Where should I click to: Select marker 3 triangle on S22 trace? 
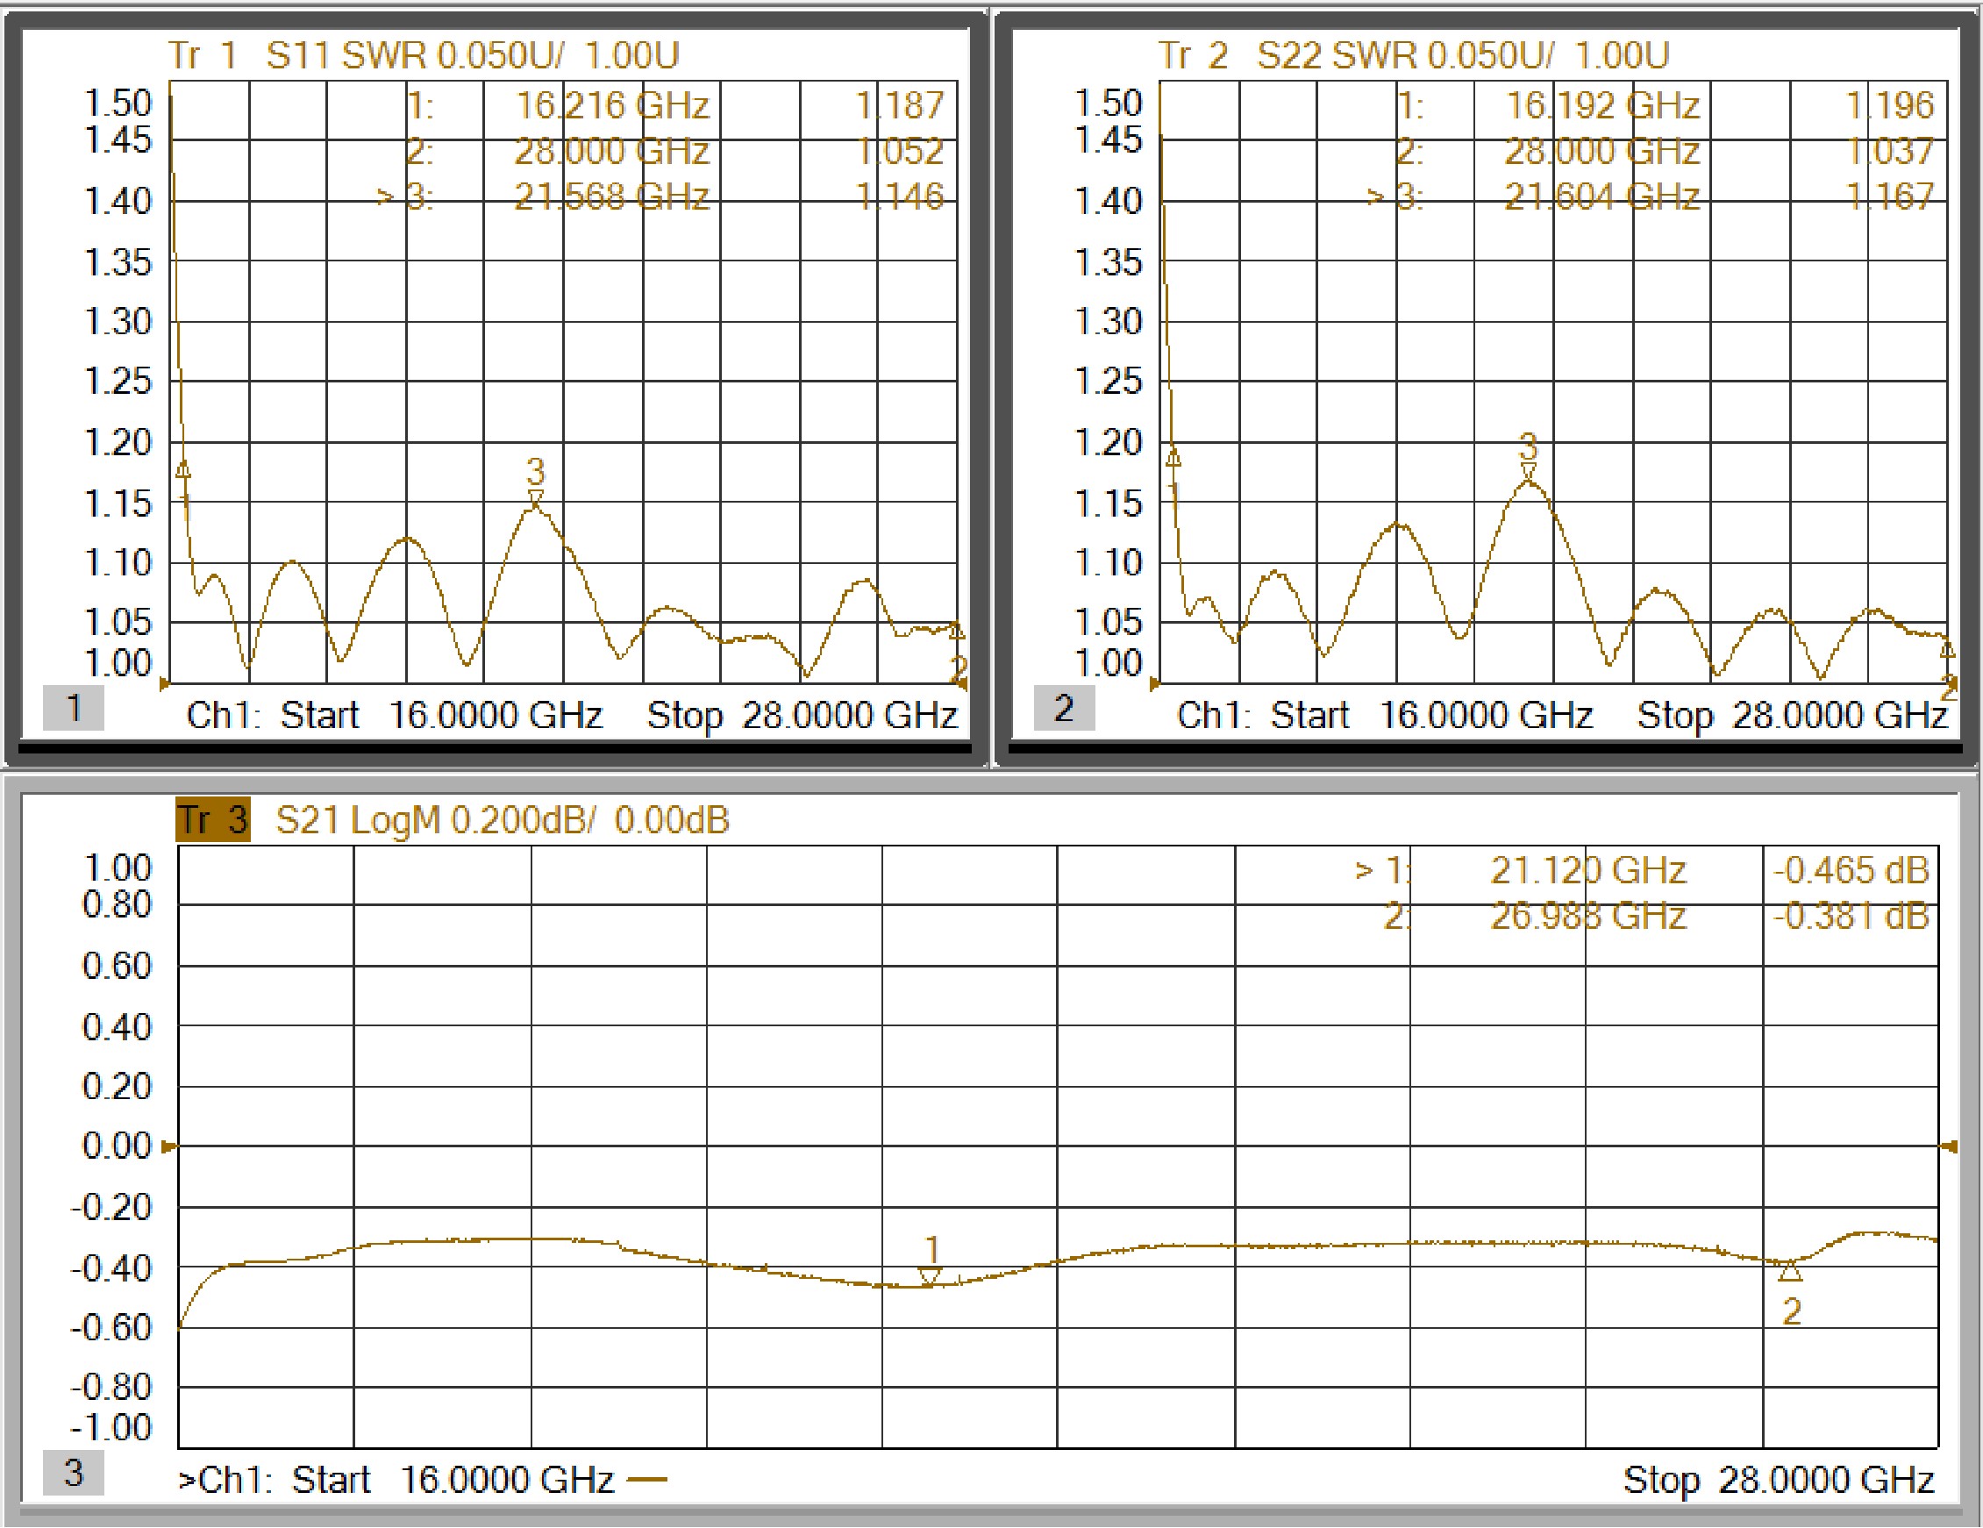tap(1528, 470)
